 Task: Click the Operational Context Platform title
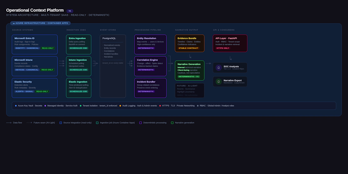(35, 10)
